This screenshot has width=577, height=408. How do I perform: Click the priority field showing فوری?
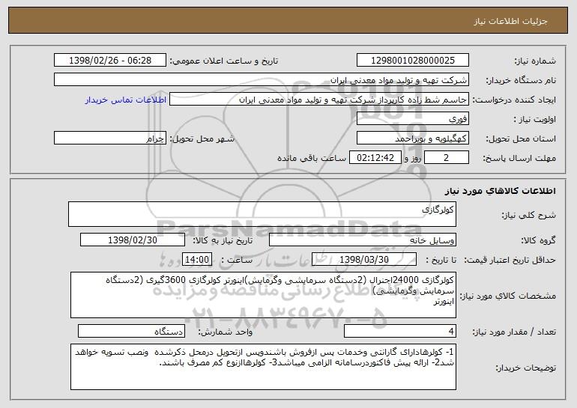(412, 118)
